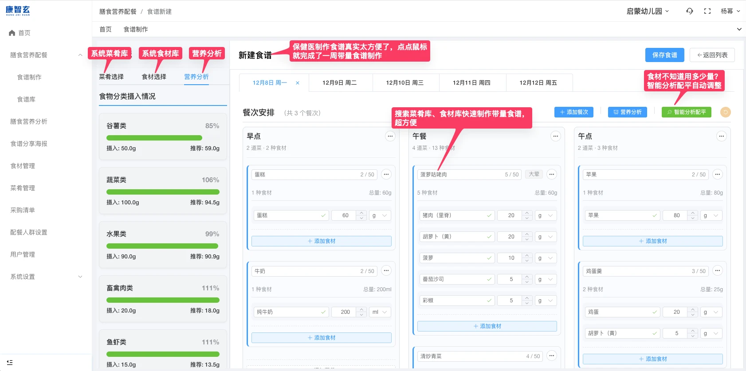Open more options for 菠萝咕咾肉 dish

[551, 175]
